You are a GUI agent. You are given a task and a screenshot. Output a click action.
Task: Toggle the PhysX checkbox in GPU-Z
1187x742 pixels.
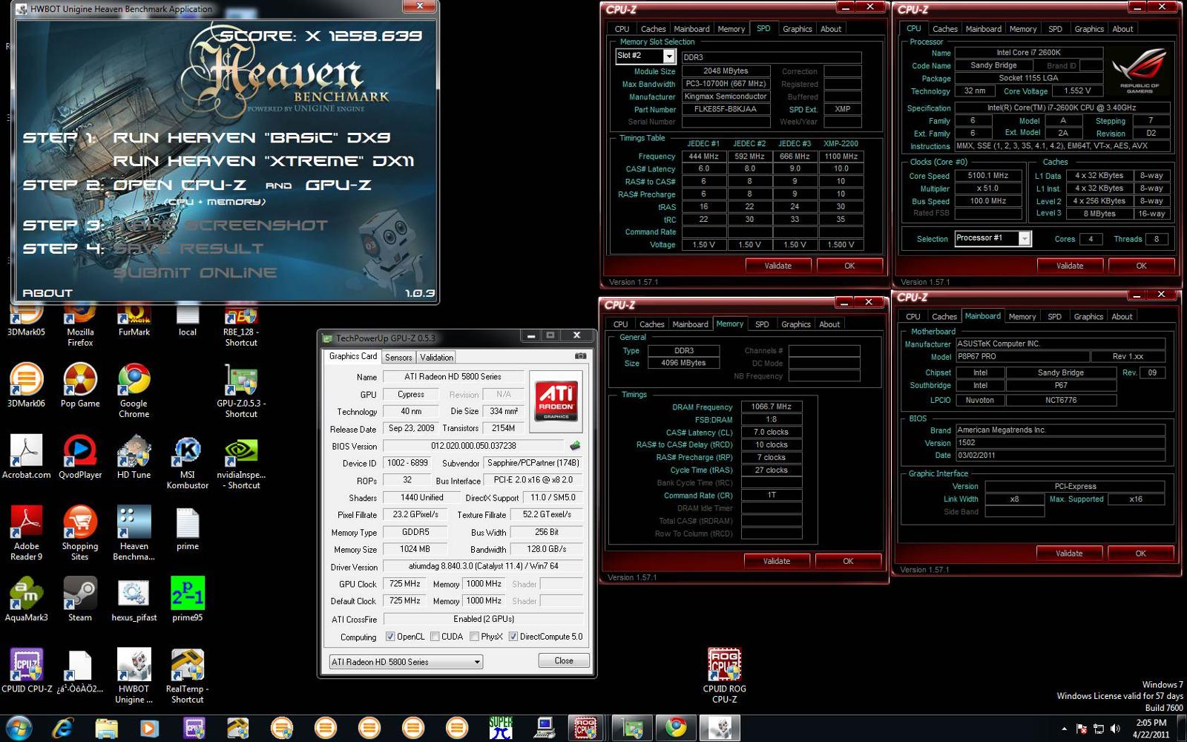click(x=474, y=637)
